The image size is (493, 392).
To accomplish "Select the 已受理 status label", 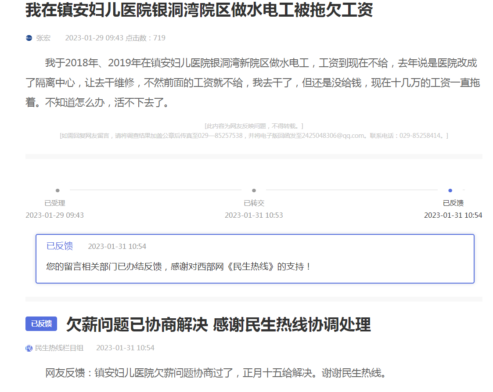I will 55,203.
